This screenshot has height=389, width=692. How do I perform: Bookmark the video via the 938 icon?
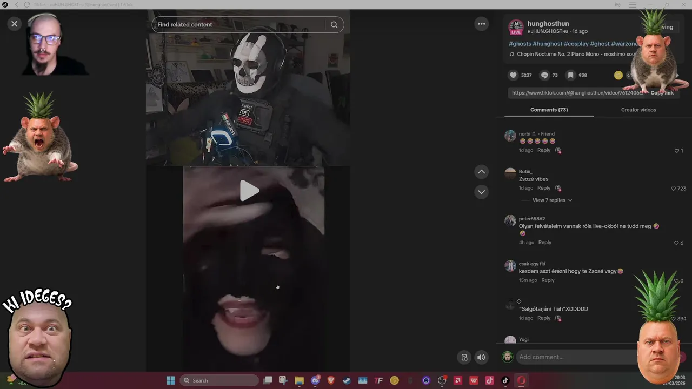(x=570, y=75)
